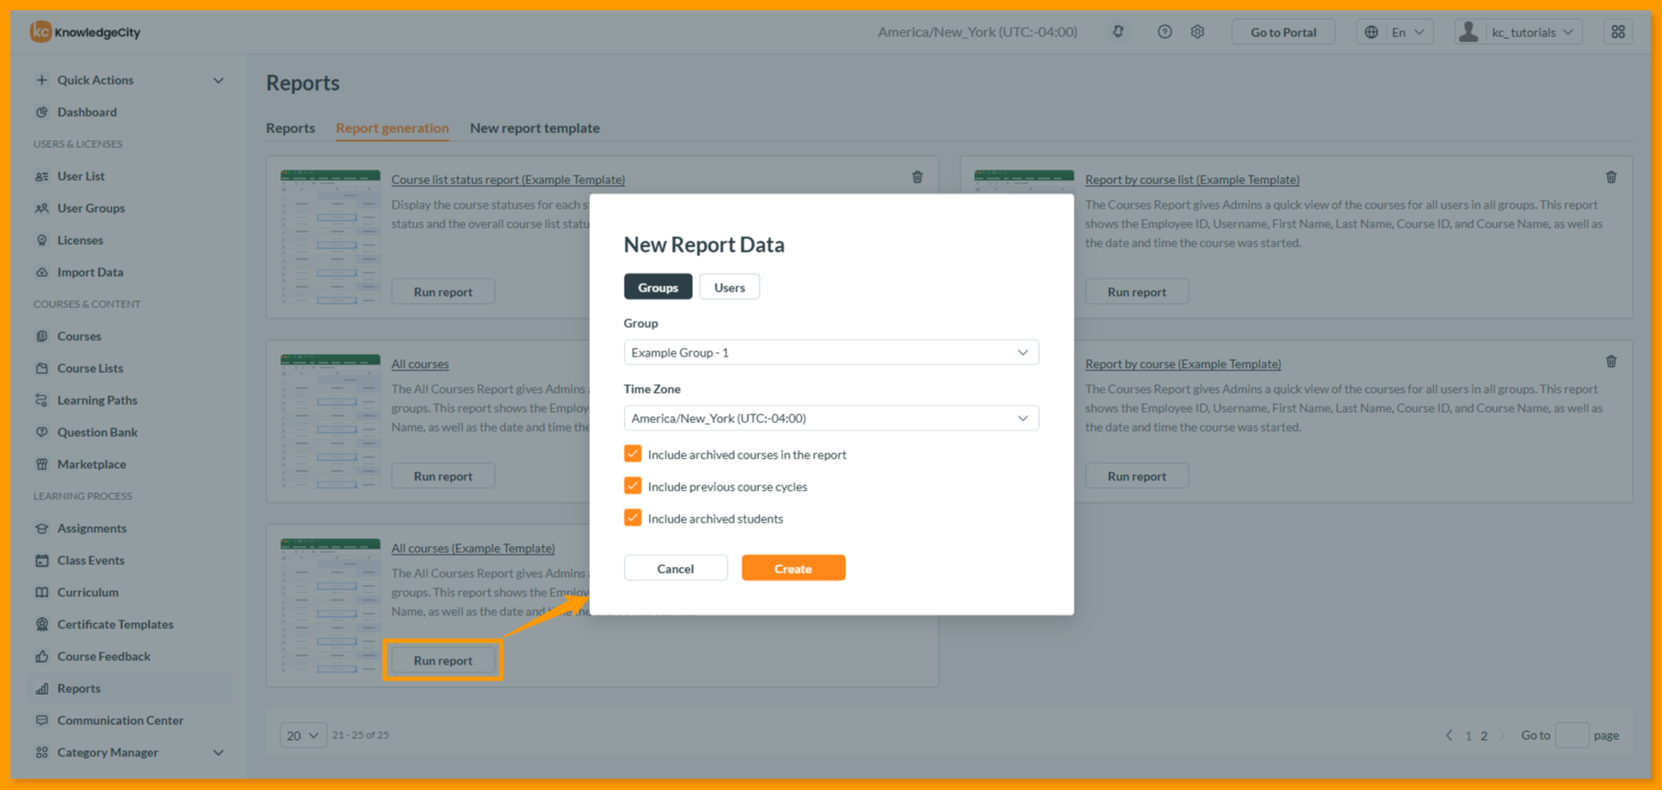The width and height of the screenshot is (1662, 790).
Task: Open the settings gear icon
Action: 1197,32
